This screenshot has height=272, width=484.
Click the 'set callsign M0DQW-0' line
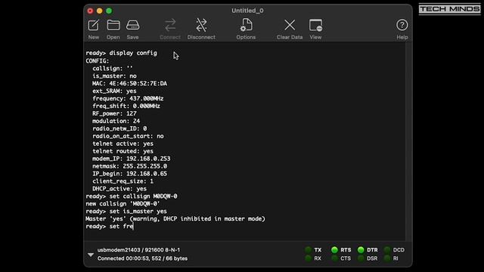click(x=132, y=196)
